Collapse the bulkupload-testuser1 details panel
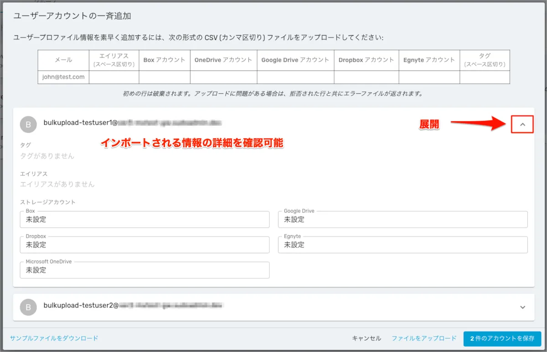The width and height of the screenshot is (547, 352). click(522, 124)
